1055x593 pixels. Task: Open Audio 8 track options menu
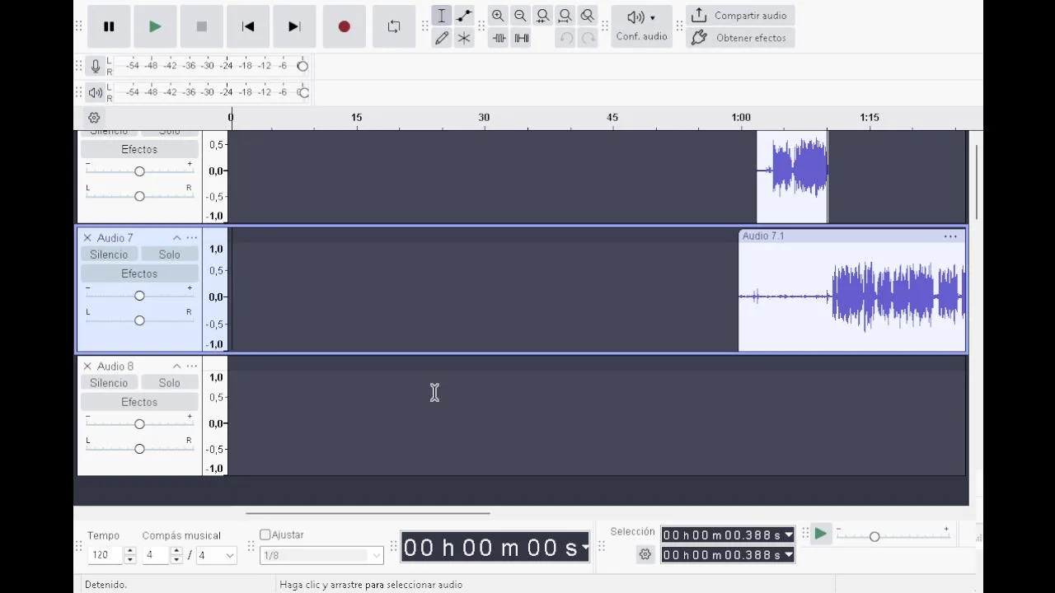point(192,367)
